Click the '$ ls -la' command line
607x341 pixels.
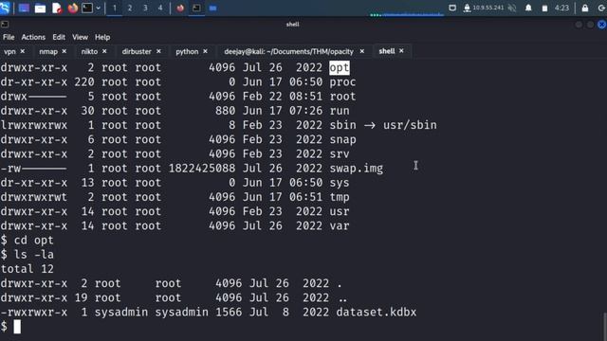(x=28, y=255)
